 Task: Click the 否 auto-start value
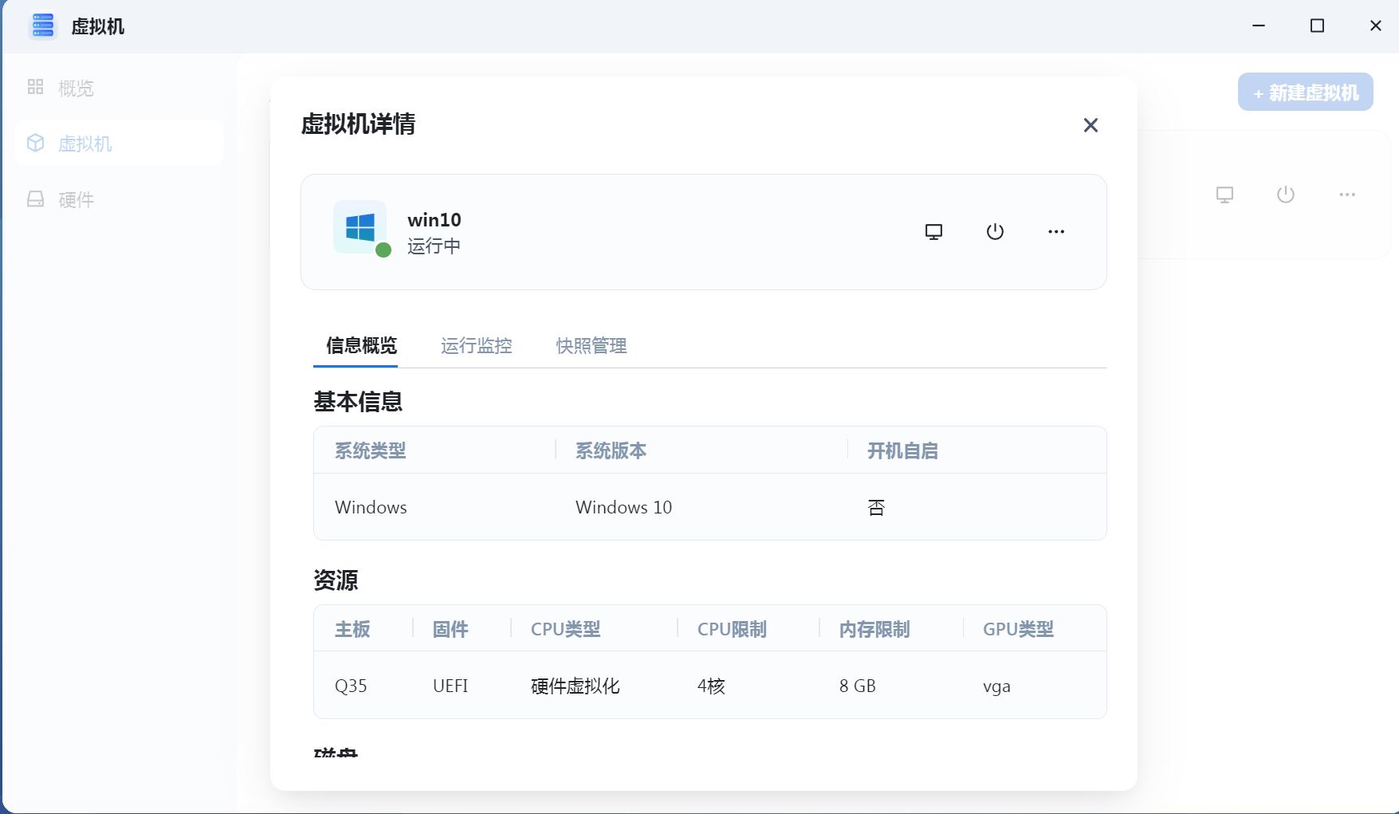(x=876, y=508)
